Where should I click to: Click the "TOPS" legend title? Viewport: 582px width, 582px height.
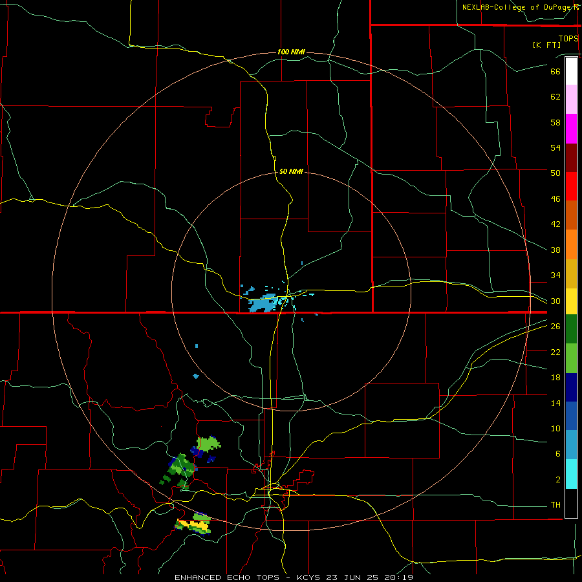[568, 39]
